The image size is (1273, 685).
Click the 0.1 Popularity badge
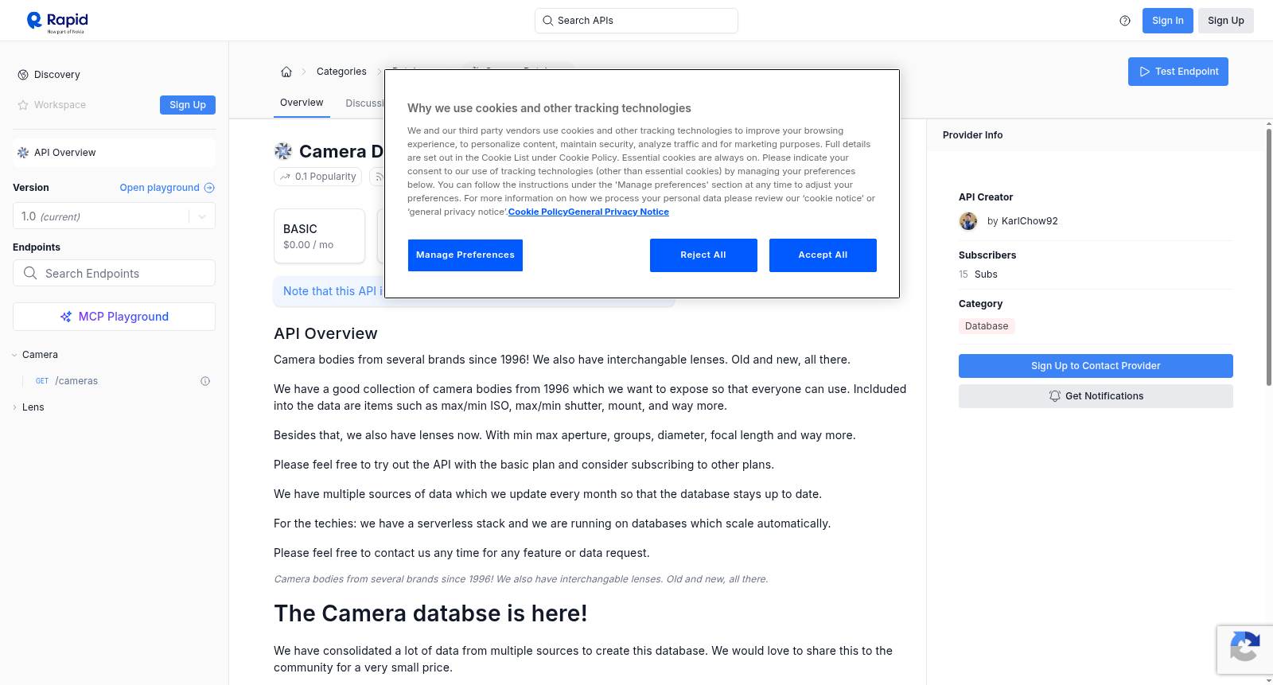318,177
